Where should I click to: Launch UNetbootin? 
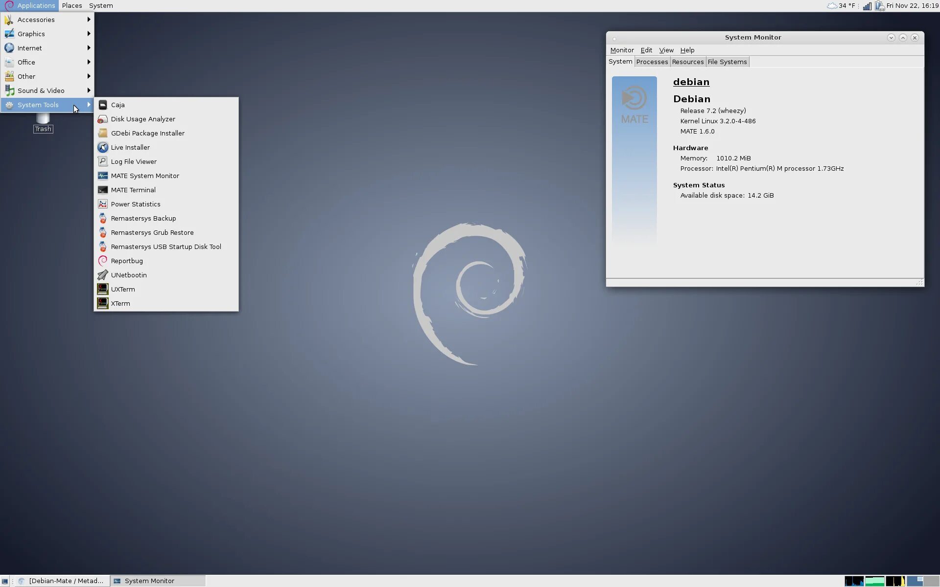128,275
